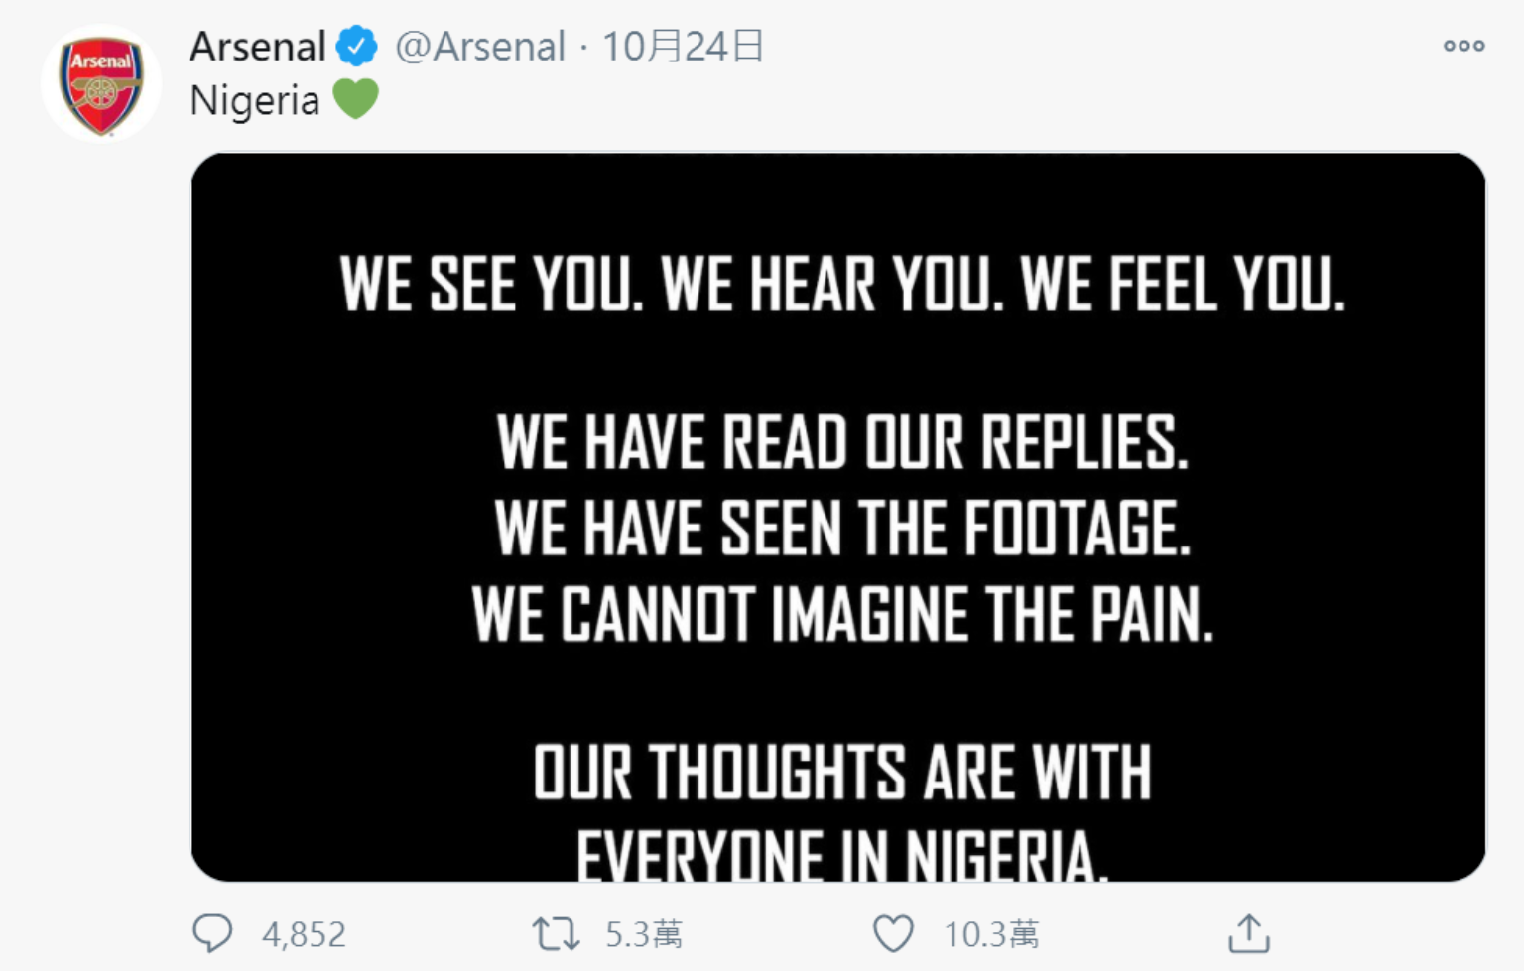Click "WE SEE YOU" line in the image

[x=841, y=285]
